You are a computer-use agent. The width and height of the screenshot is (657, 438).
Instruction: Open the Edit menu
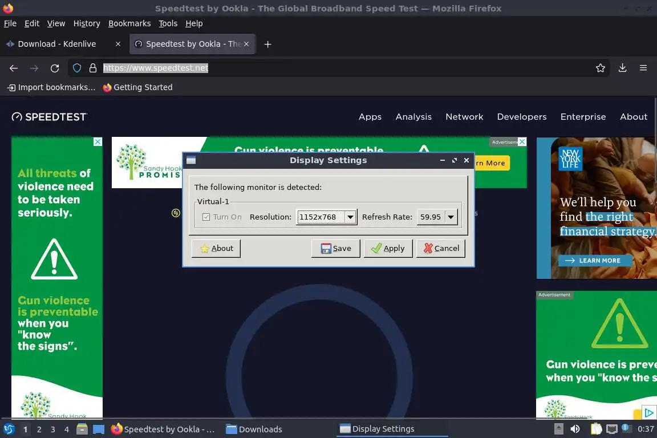pos(32,23)
